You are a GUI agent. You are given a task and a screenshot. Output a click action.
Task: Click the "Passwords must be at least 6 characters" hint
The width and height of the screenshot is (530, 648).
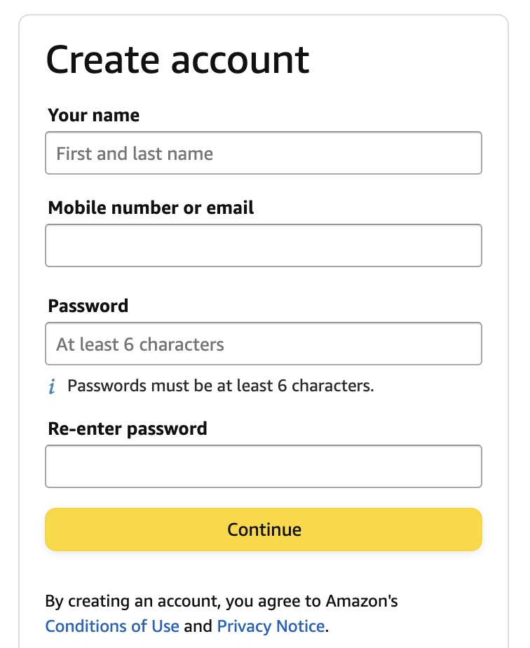coord(221,386)
